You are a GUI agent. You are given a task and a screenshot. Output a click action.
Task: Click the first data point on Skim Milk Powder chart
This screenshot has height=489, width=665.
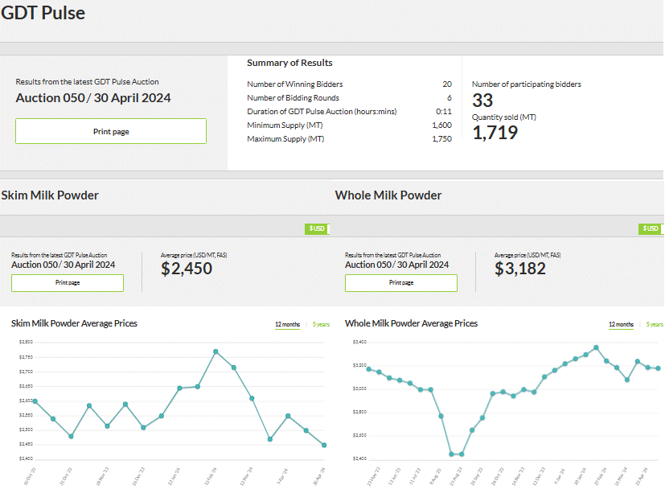[x=35, y=401]
